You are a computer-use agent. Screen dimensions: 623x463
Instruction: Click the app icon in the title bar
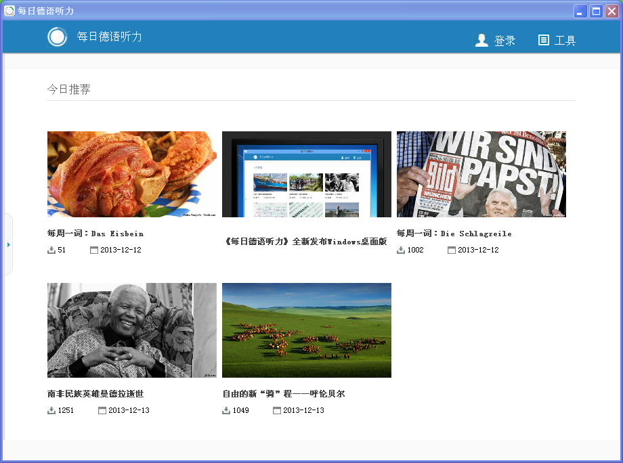tap(9, 10)
